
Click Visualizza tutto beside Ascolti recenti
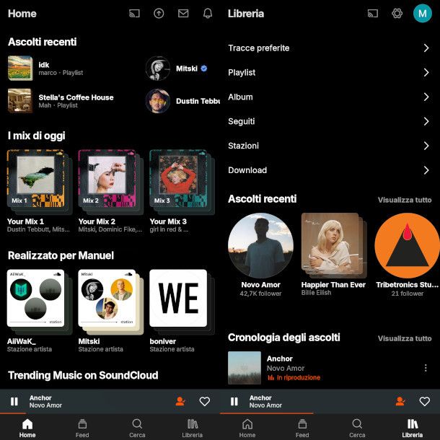point(405,200)
